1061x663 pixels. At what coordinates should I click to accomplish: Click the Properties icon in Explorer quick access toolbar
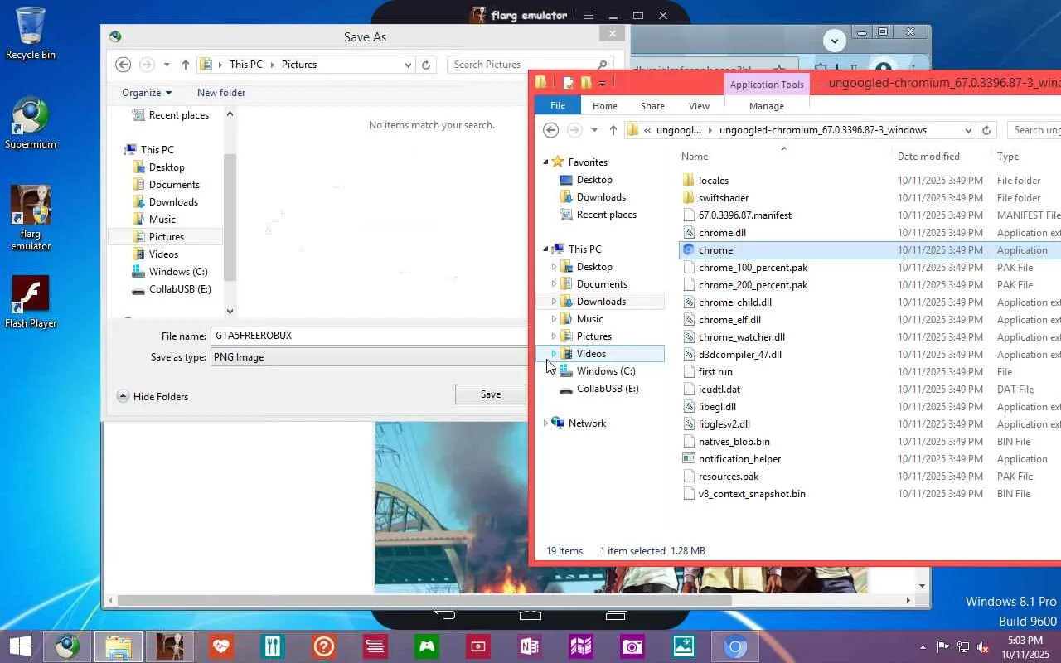569,82
